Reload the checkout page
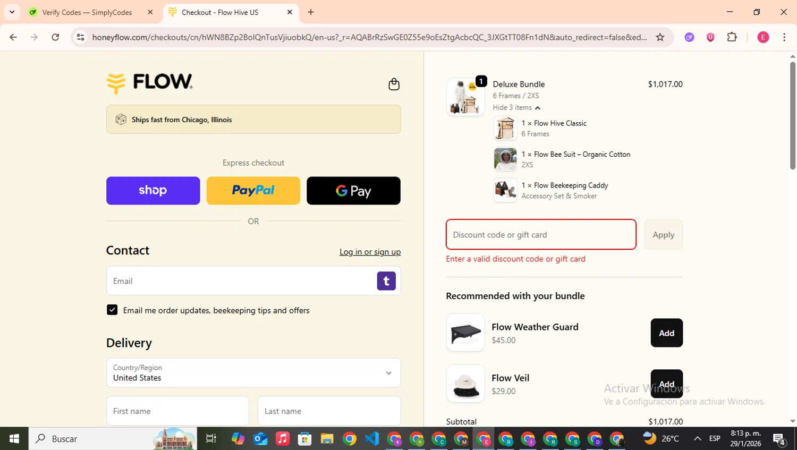Screen dimensions: 797x450 pos(55,37)
